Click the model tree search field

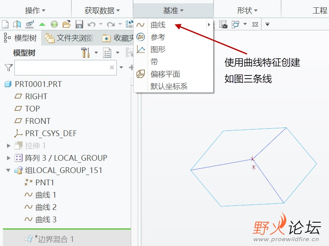65,68
